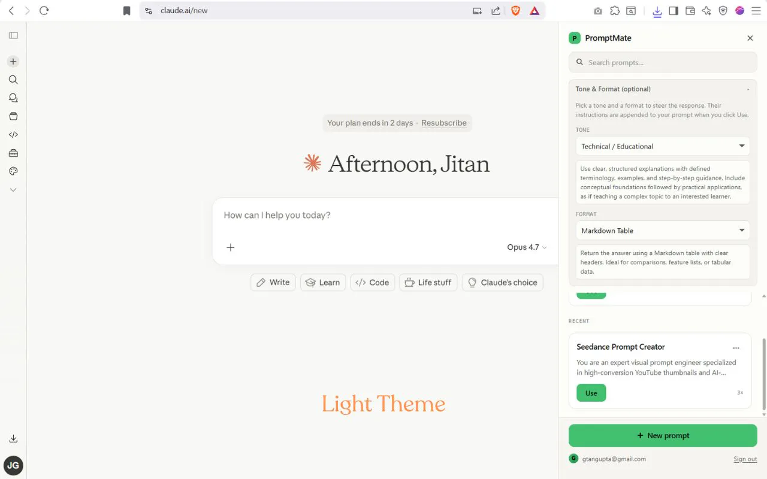Click the Seedance Prompt Creator title
Screen dimensions: 767x479
click(621, 347)
